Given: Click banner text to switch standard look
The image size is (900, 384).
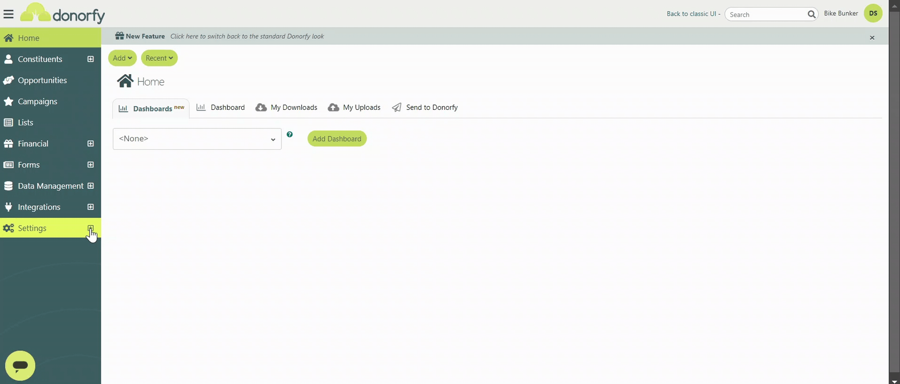Looking at the screenshot, I should pyautogui.click(x=247, y=36).
